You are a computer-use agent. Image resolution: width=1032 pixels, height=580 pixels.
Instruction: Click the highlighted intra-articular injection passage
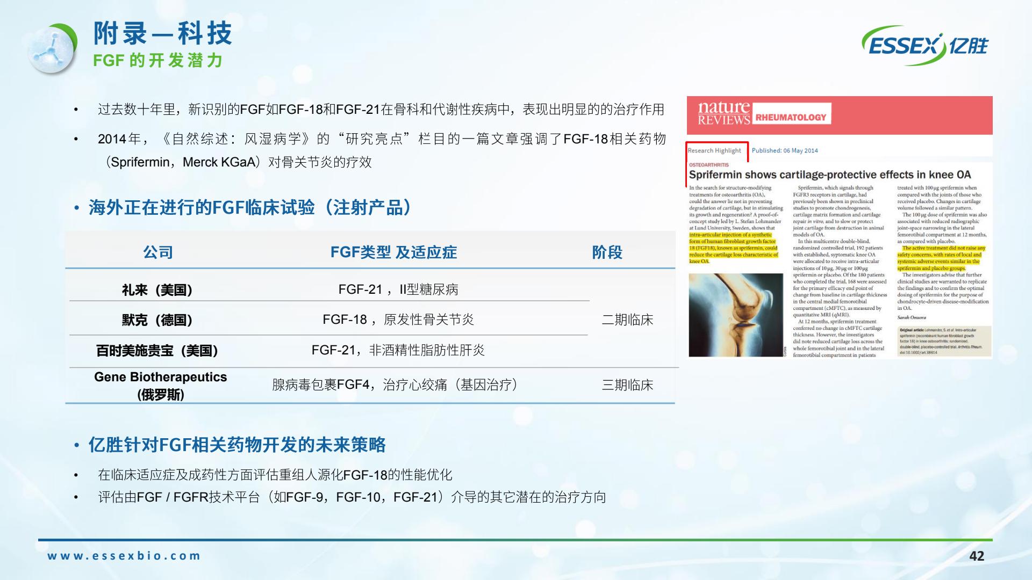click(x=734, y=248)
